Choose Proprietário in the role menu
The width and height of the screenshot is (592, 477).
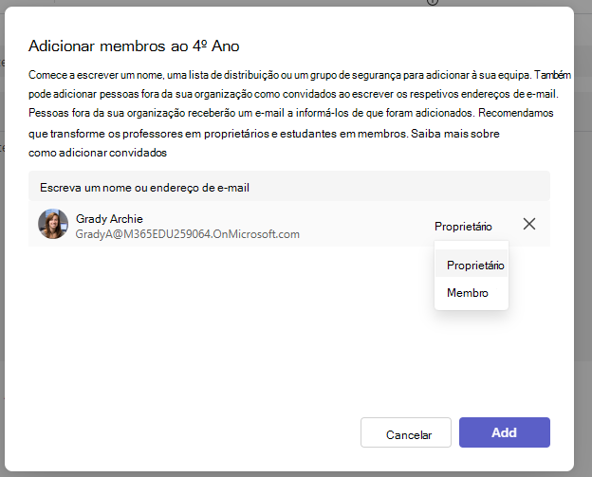point(472,265)
